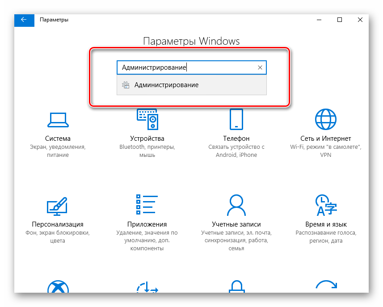
Task: Open the Время и язык icon
Action: click(325, 205)
